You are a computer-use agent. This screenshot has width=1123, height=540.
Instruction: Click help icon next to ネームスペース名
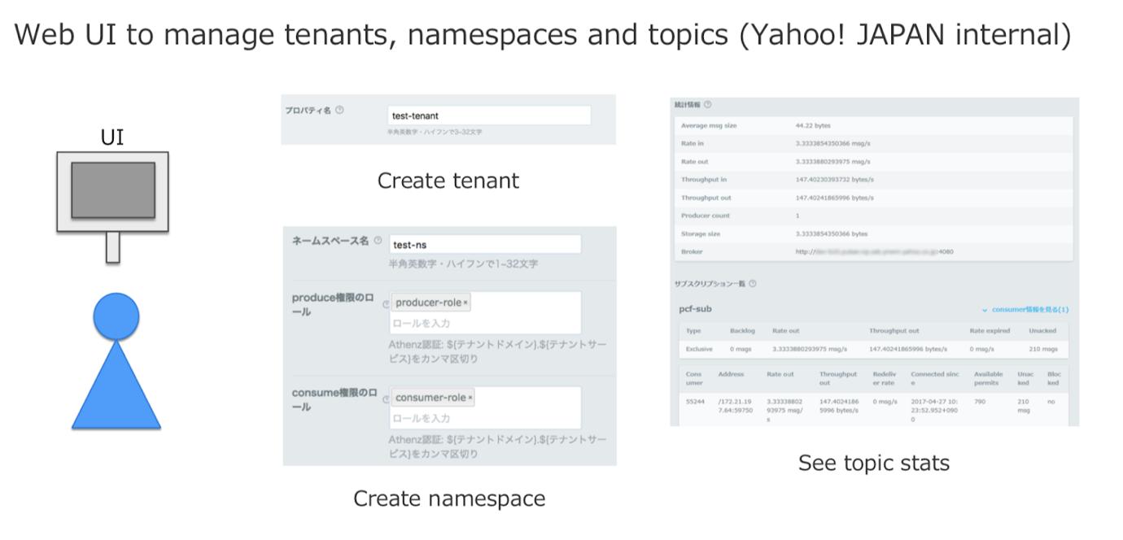(x=378, y=241)
